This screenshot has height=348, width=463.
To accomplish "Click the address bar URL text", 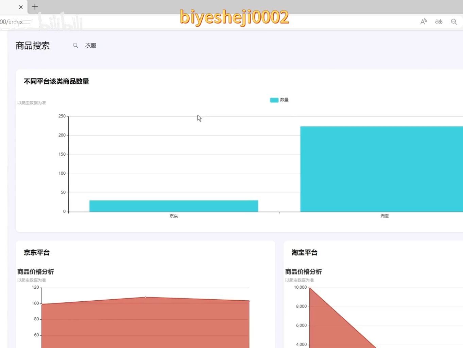I will pyautogui.click(x=11, y=22).
